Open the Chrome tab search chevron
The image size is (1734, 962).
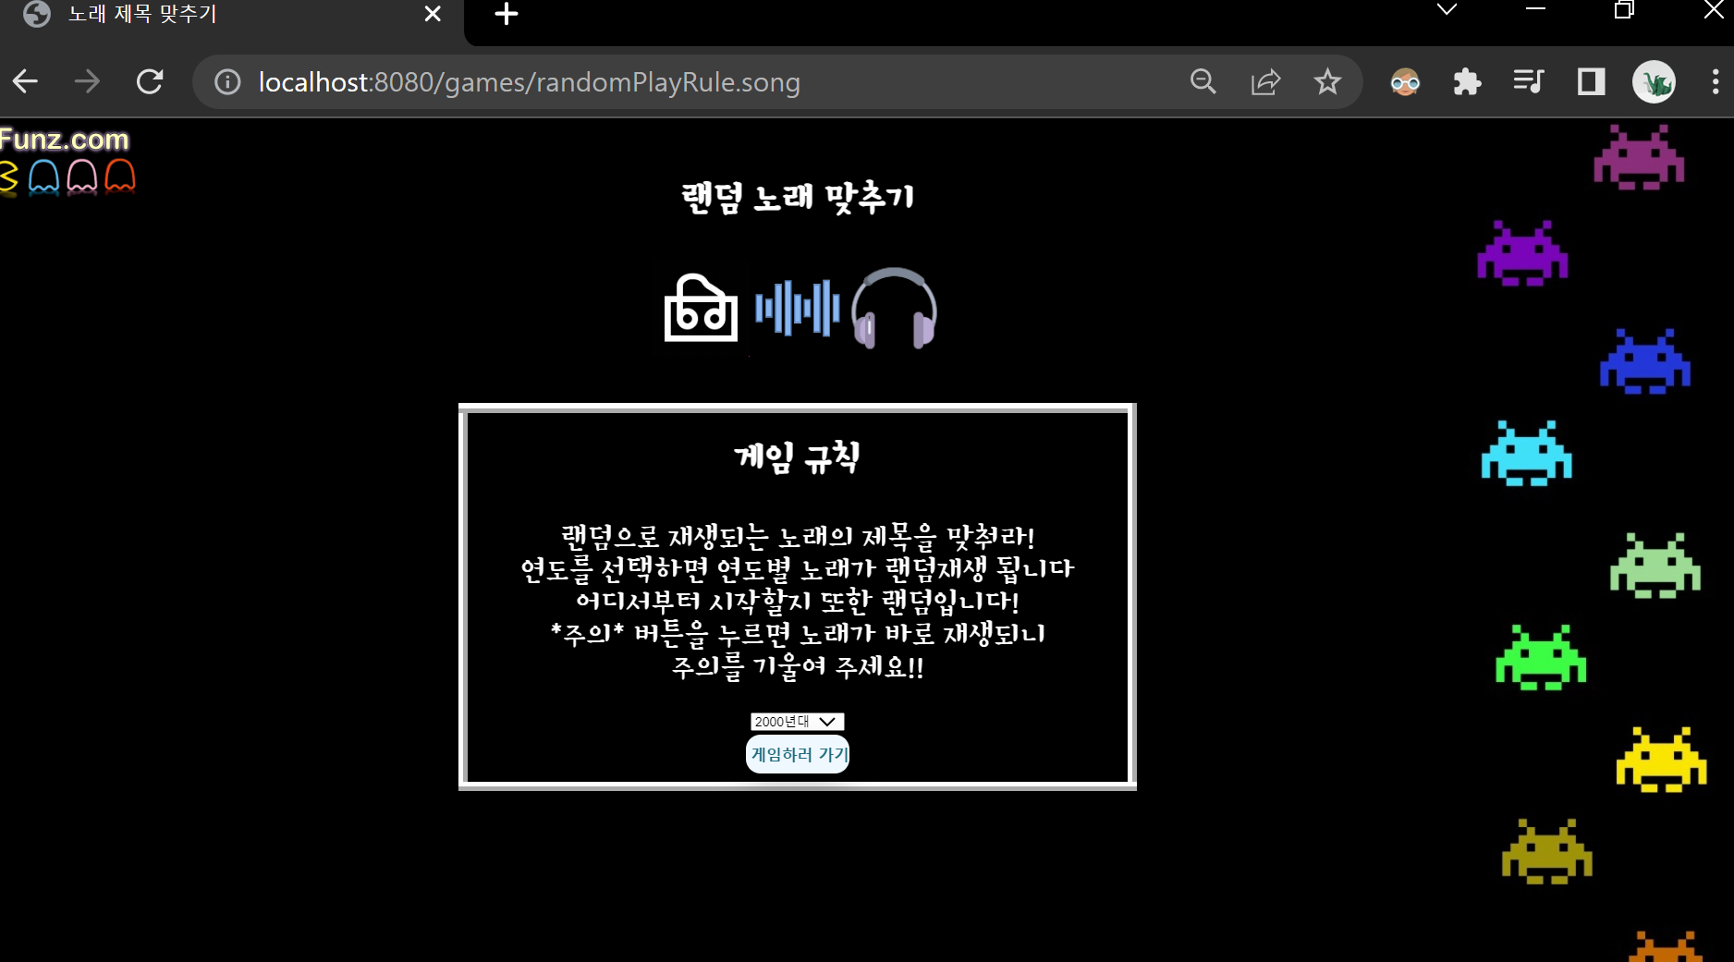tap(1447, 11)
